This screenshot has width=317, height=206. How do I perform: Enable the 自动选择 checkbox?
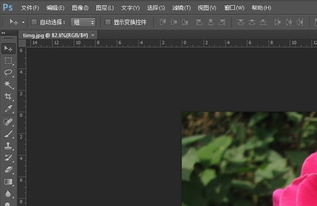tap(34, 22)
